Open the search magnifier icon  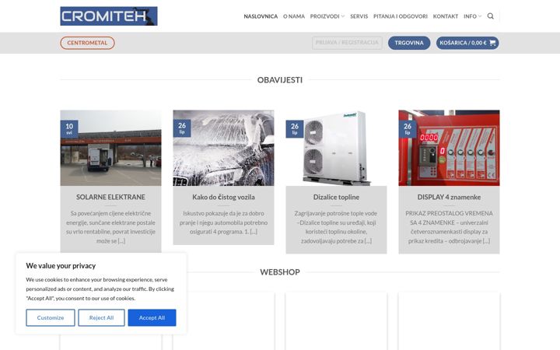click(490, 16)
